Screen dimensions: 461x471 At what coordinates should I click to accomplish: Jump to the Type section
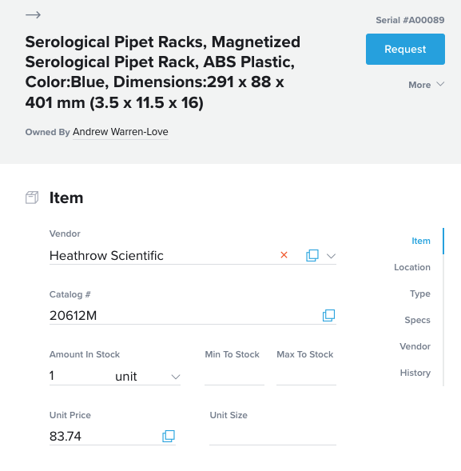click(x=420, y=293)
